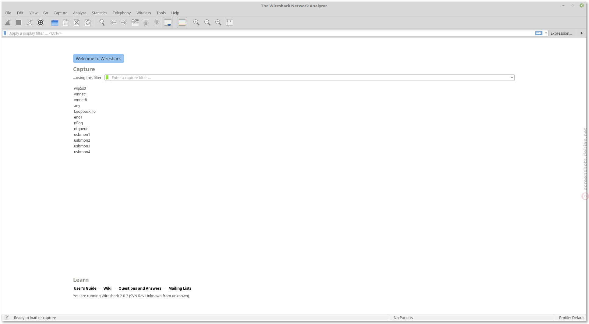The height and width of the screenshot is (324, 589).
Task: Open the Help menu
Action: pyautogui.click(x=175, y=13)
